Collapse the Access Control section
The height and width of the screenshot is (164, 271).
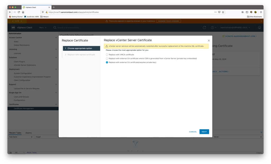coord(56,38)
